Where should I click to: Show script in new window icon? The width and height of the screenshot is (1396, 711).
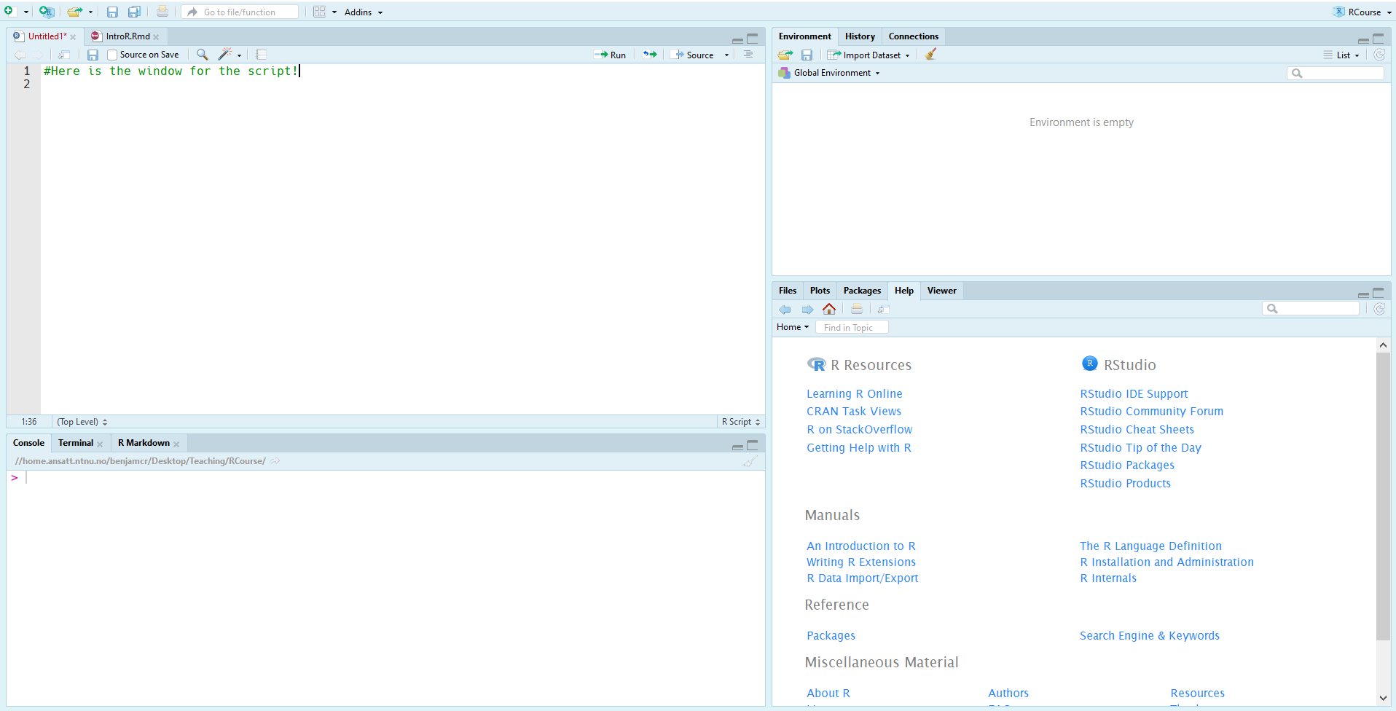(64, 55)
